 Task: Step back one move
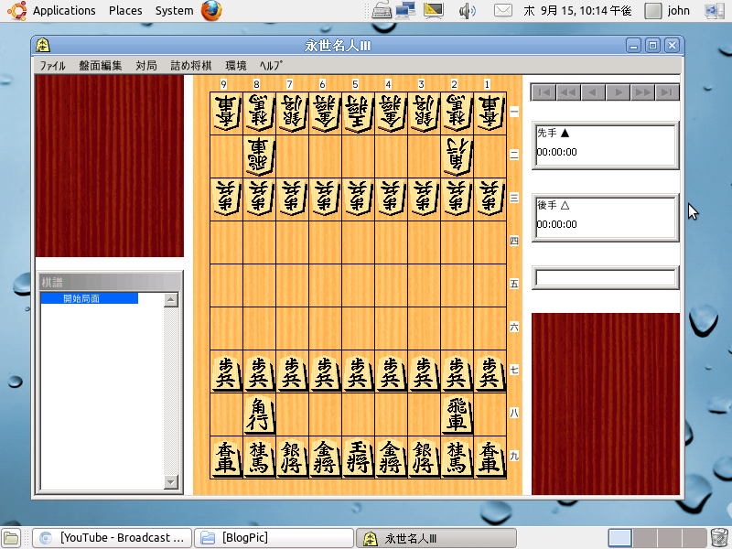(x=593, y=92)
